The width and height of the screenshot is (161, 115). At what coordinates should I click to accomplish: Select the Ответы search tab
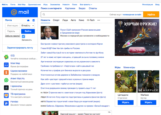pos(93,8)
